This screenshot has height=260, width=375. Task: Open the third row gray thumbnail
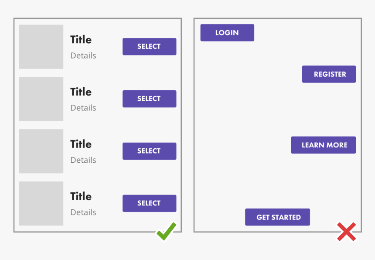(41, 151)
